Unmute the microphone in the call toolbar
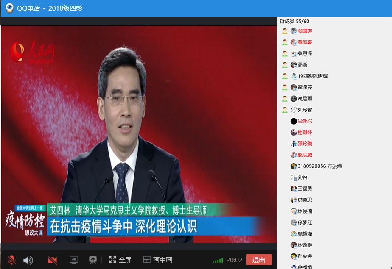 tap(11, 260)
